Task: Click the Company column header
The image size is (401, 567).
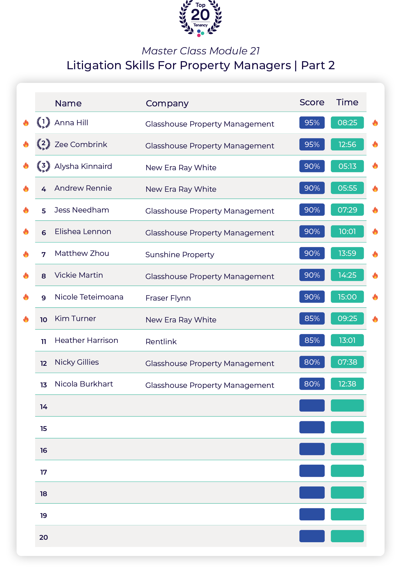Action: (167, 104)
